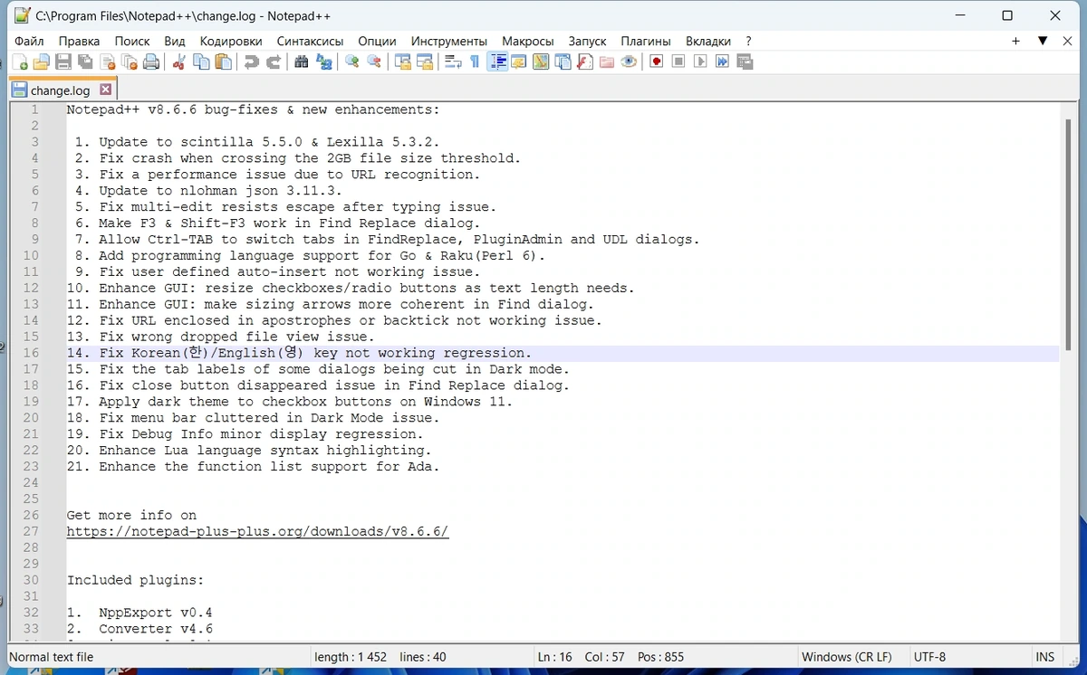Toggle file monitoring with the eye icon
Viewport: 1087px width, 675px height.
[x=629, y=62]
